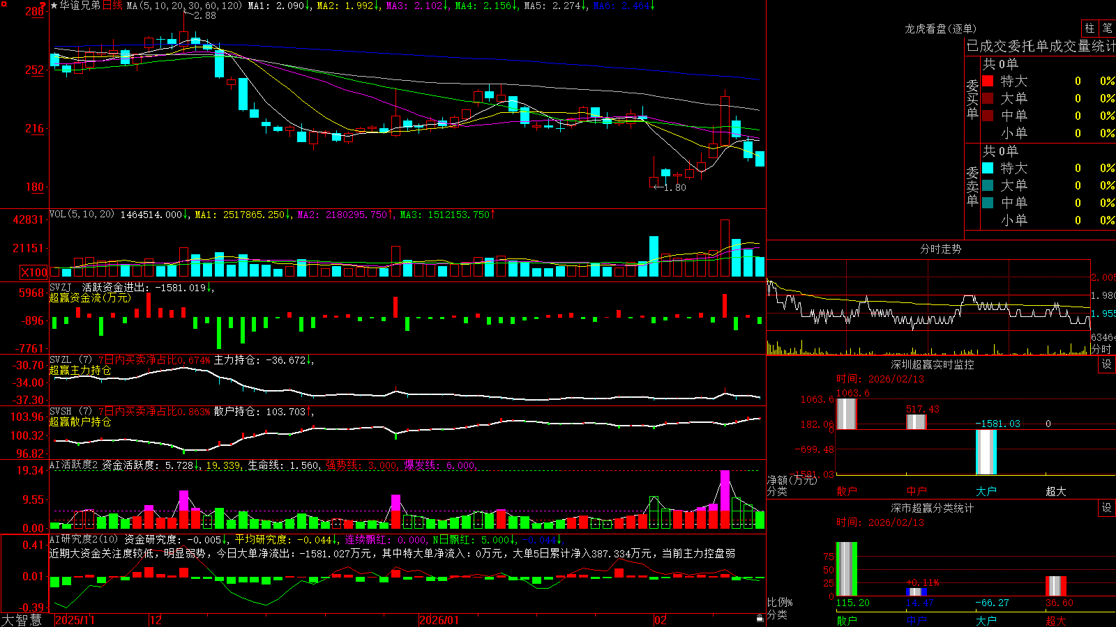
Task: Click 大户 category label in 深圳超赢实时监控
Action: click(986, 491)
